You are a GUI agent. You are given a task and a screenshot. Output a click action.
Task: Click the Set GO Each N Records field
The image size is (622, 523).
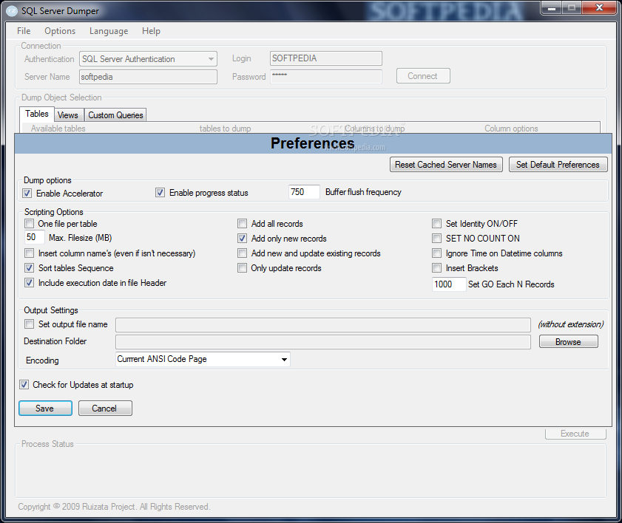[x=449, y=284]
